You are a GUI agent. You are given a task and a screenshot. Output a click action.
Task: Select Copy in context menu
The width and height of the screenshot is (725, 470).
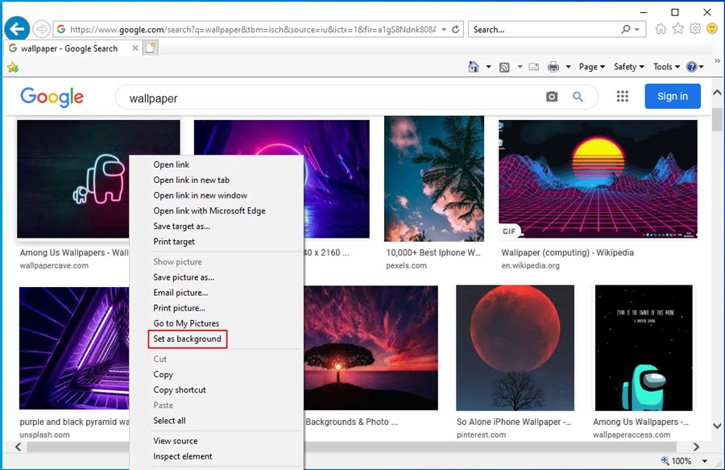164,374
